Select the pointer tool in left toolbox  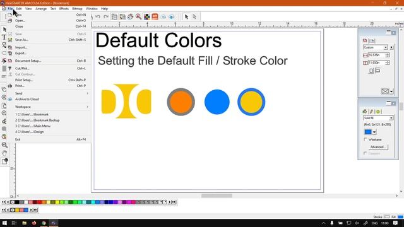click(x=4, y=30)
